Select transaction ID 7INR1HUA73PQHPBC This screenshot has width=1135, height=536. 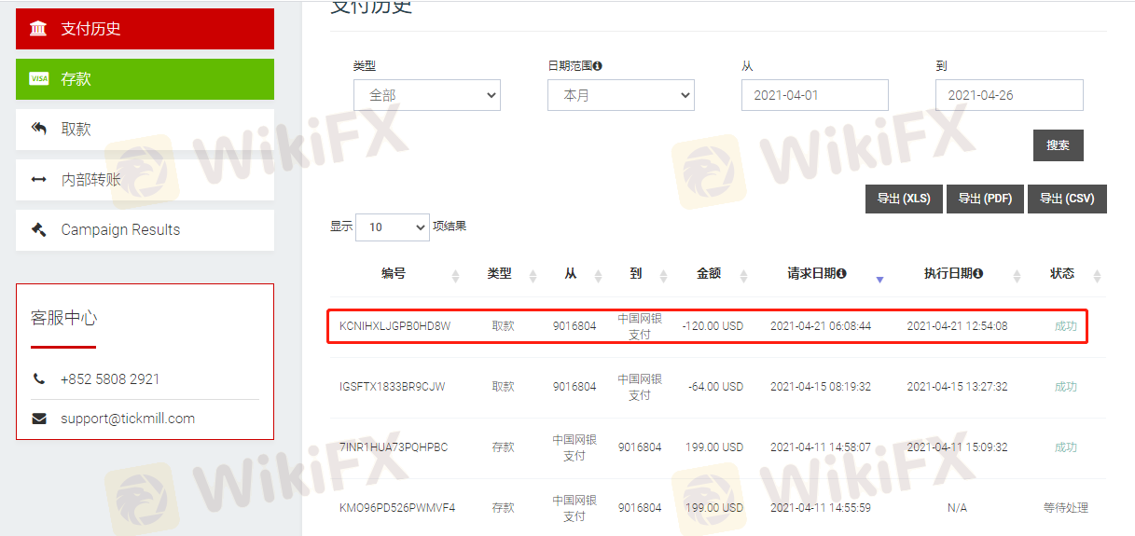point(394,447)
